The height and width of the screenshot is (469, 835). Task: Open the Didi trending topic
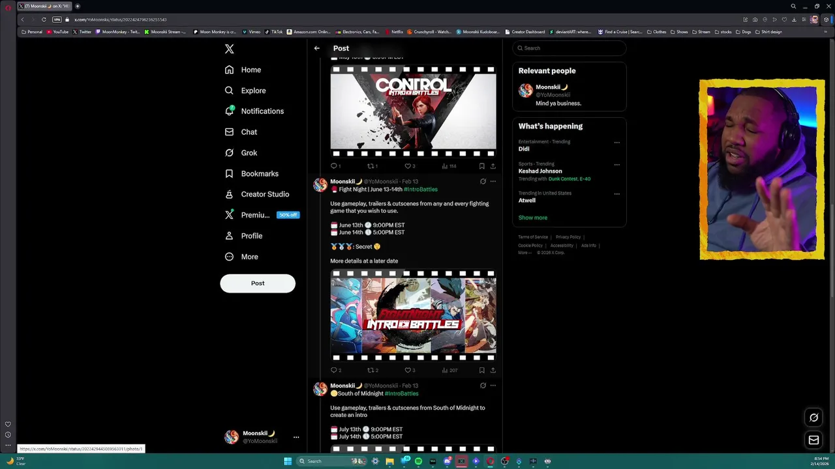(524, 149)
